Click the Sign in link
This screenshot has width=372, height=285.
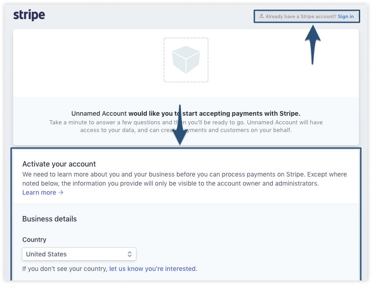coord(346,16)
